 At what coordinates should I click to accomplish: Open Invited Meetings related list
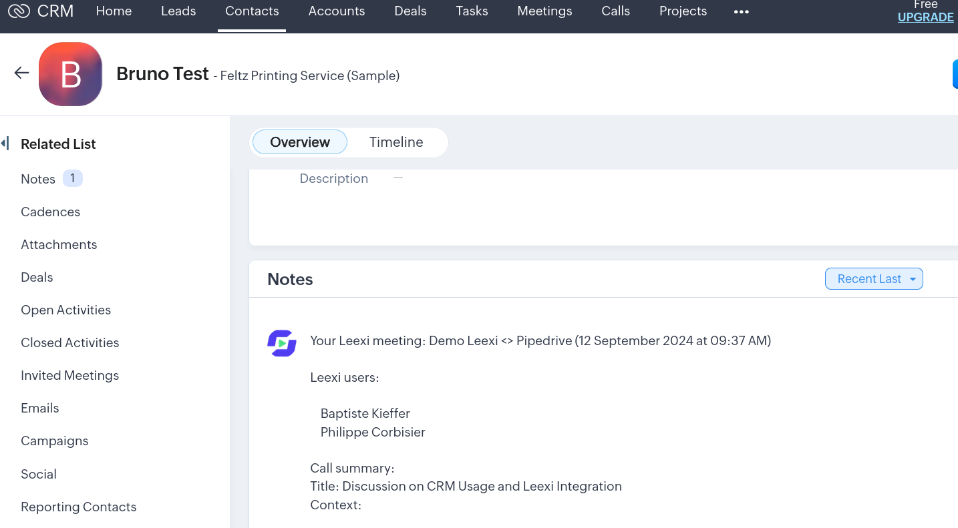click(70, 375)
